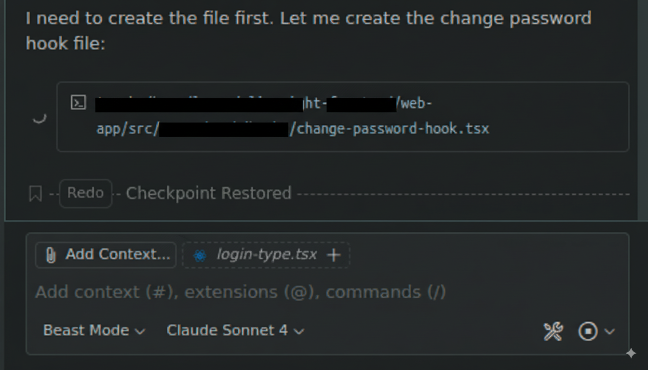Viewport: 648px width, 370px height.
Task: Click the checkpoint bookmark icon
Action: tap(35, 194)
